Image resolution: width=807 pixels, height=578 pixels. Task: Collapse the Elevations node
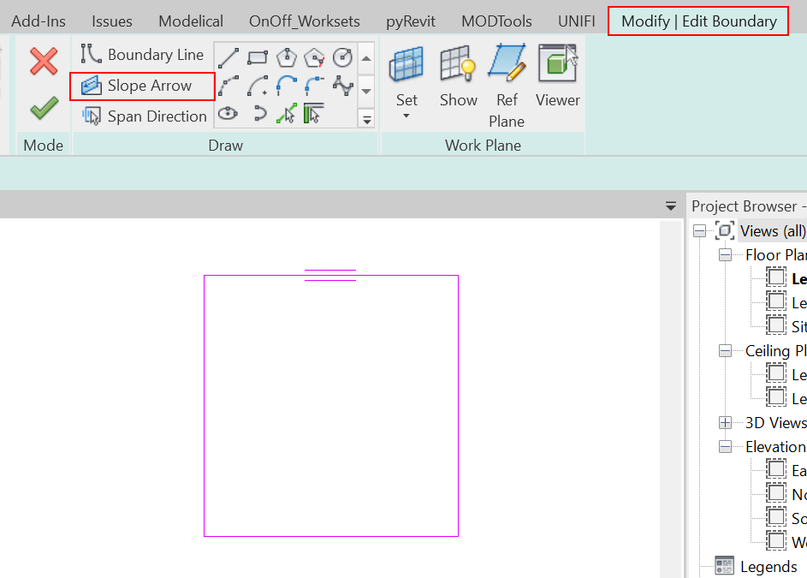[x=725, y=447]
